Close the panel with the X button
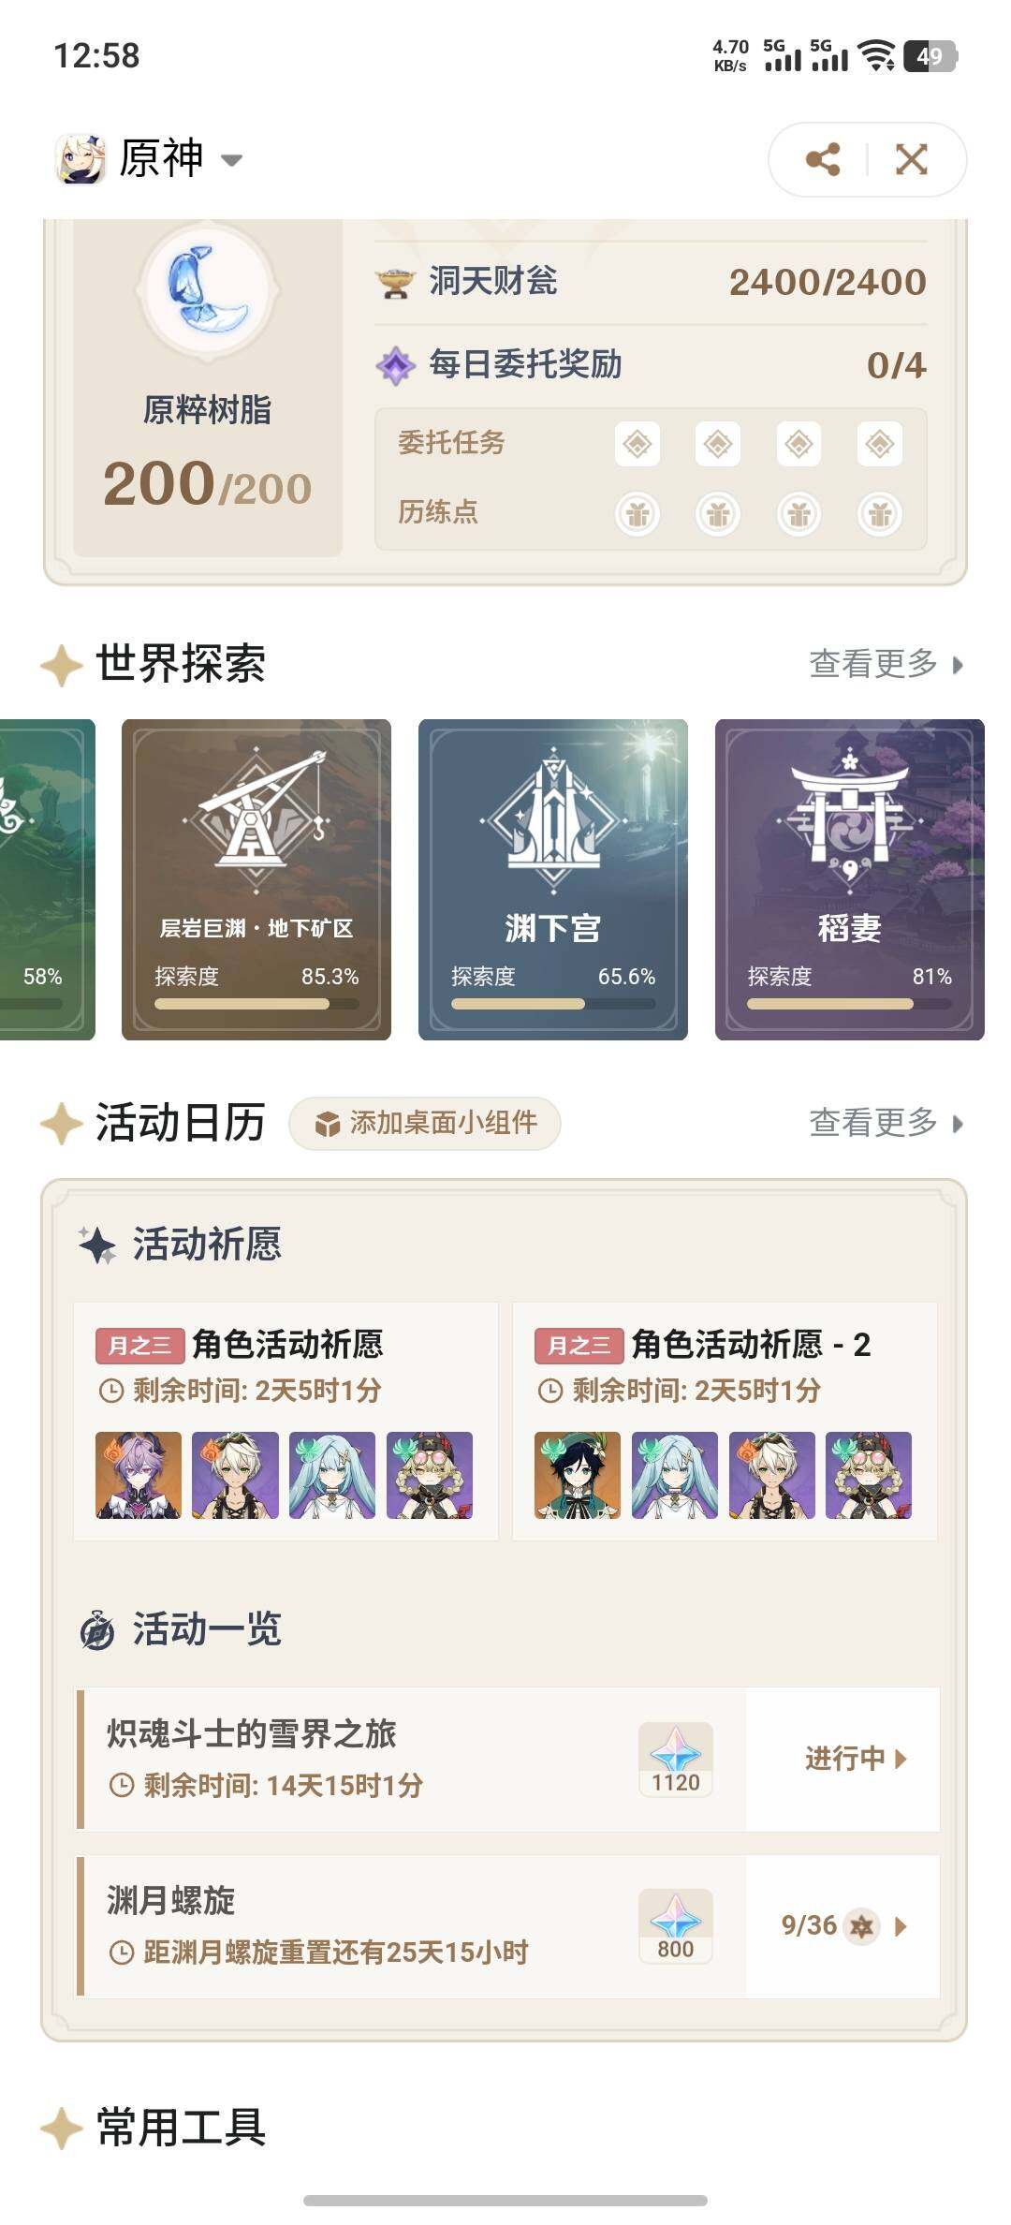 coord(912,159)
